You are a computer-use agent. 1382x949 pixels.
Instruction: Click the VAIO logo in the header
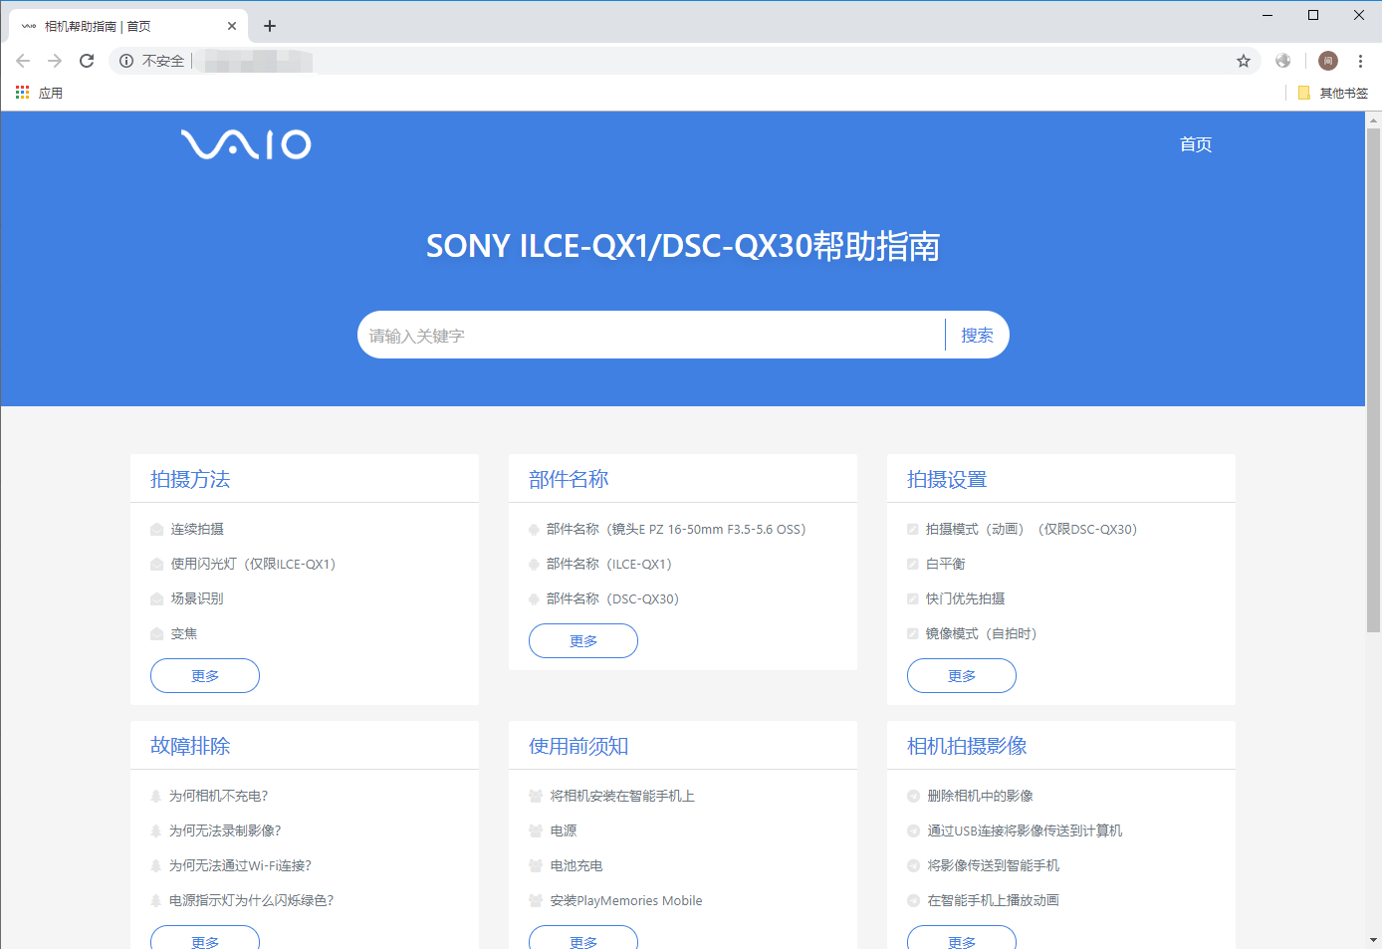click(246, 144)
